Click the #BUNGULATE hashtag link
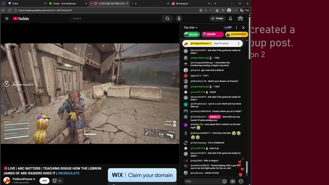 tap(69, 173)
